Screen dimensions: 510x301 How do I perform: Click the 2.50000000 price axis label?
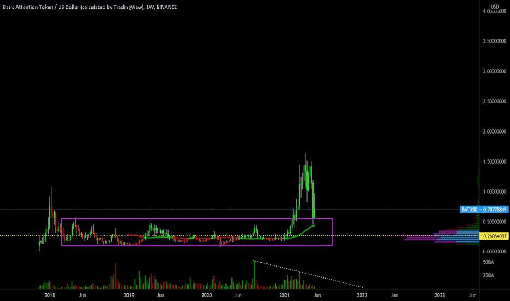coord(494,102)
